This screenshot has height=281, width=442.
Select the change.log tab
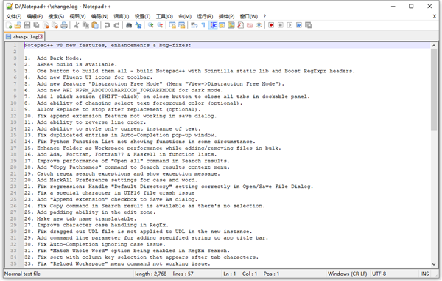click(x=24, y=37)
